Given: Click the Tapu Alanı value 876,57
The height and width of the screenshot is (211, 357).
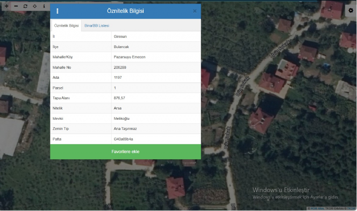Looking at the screenshot, I should (x=120, y=98).
